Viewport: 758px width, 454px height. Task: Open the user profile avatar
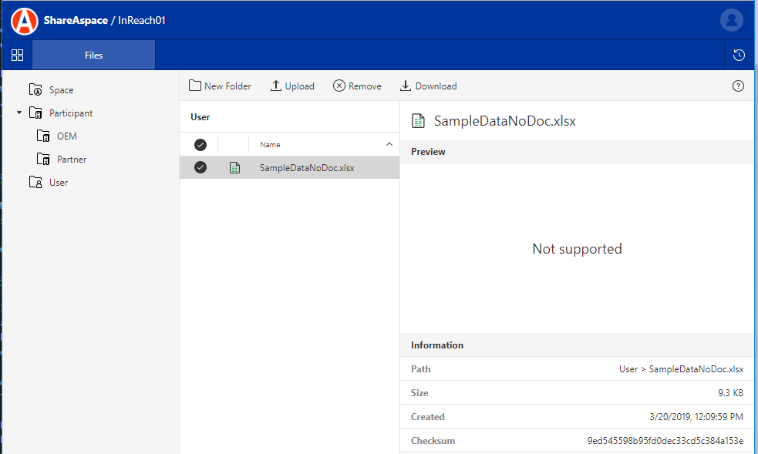[731, 20]
